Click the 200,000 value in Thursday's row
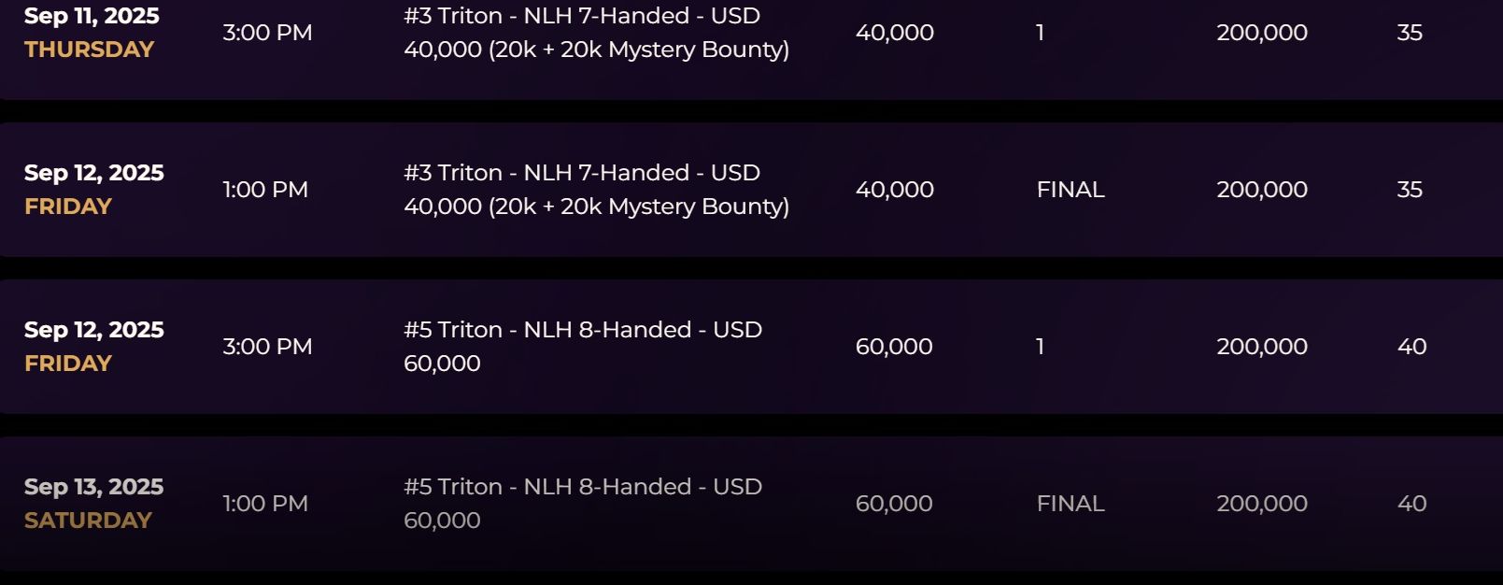This screenshot has height=585, width=1503. pyautogui.click(x=1261, y=33)
